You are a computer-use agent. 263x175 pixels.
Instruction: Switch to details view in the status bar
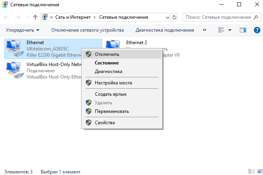point(252,171)
